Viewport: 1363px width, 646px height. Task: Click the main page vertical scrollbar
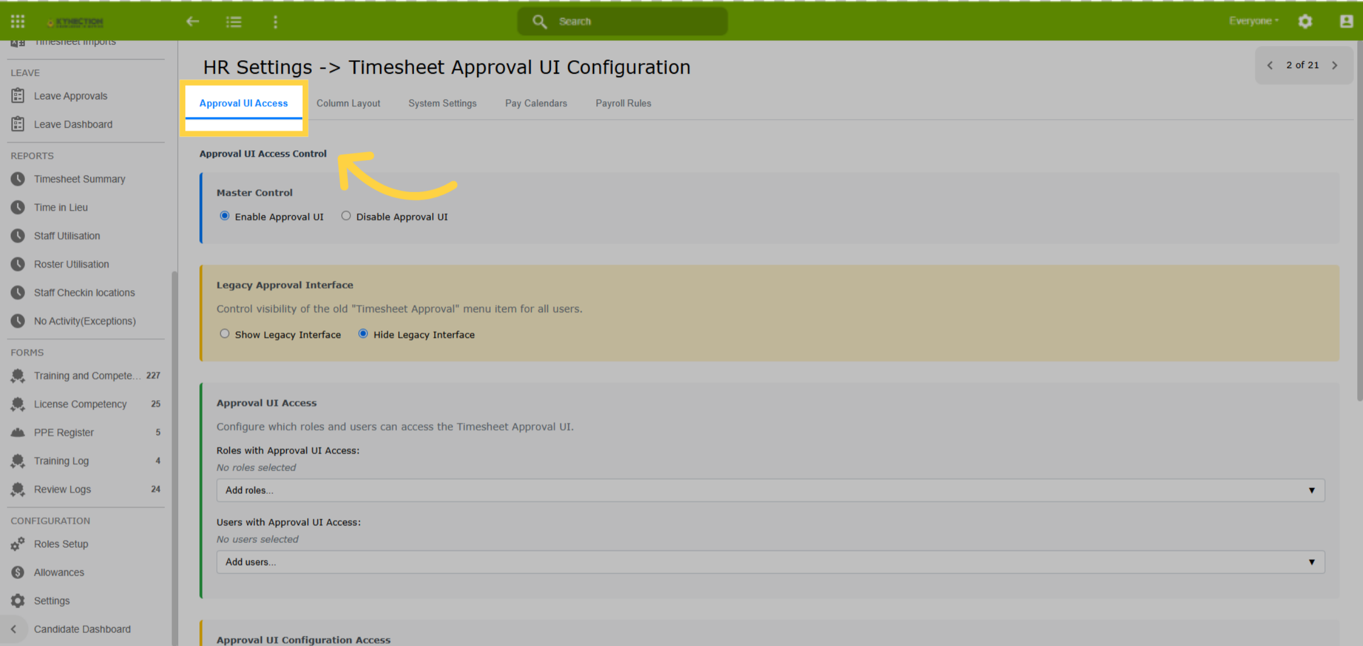(x=1359, y=221)
